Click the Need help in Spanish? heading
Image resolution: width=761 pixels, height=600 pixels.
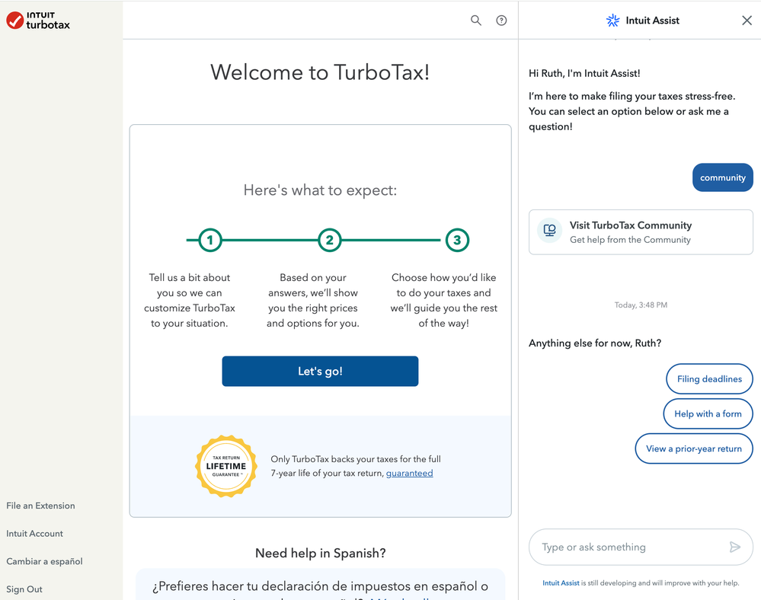click(x=320, y=553)
